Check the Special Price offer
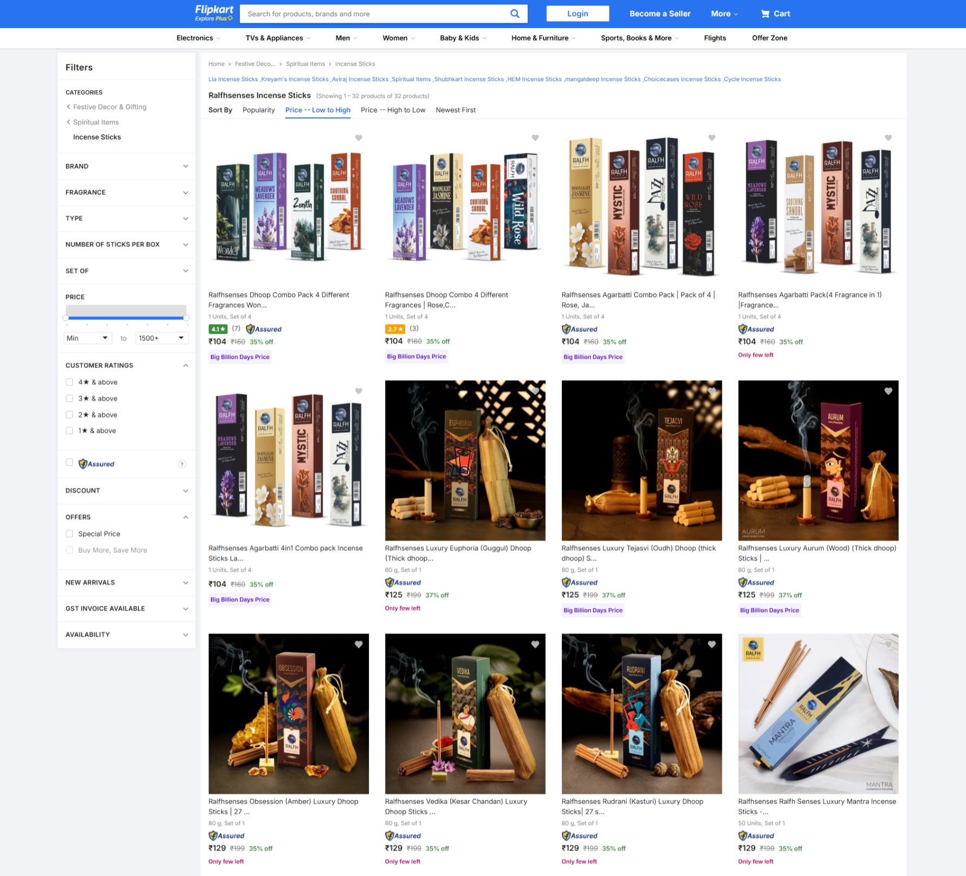 point(69,534)
